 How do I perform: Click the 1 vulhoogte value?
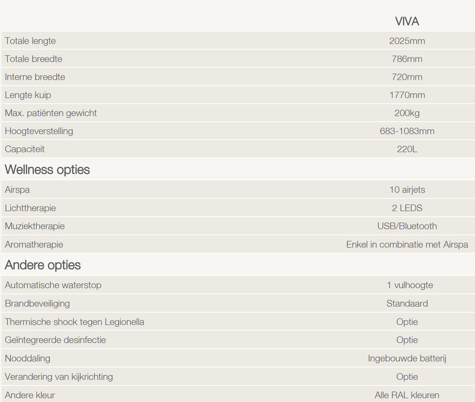[x=410, y=285]
